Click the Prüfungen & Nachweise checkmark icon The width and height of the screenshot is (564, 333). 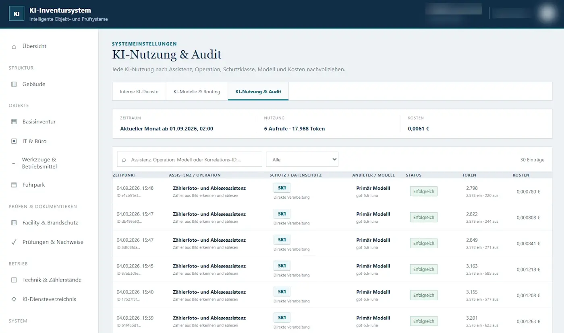pos(14,242)
